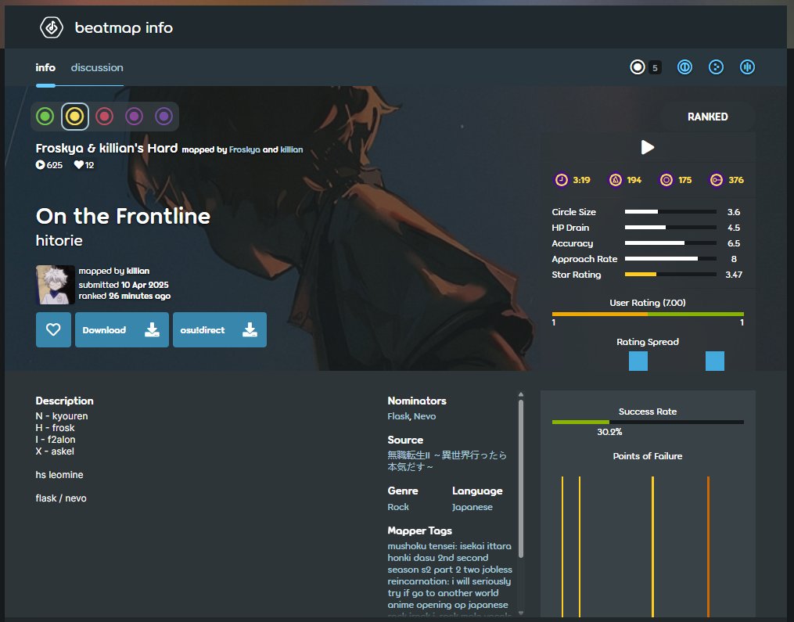This screenshot has width=794, height=622.
Task: Click the User Rating bar
Action: click(x=648, y=314)
